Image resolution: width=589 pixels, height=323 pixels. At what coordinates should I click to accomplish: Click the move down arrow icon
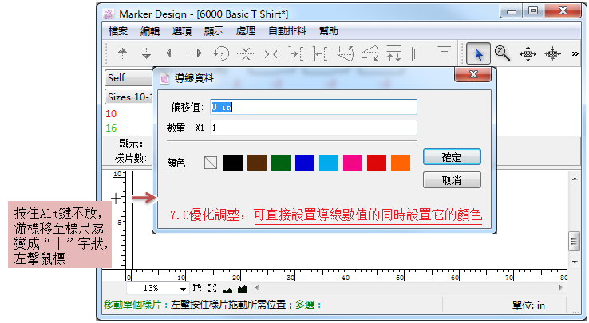146,54
